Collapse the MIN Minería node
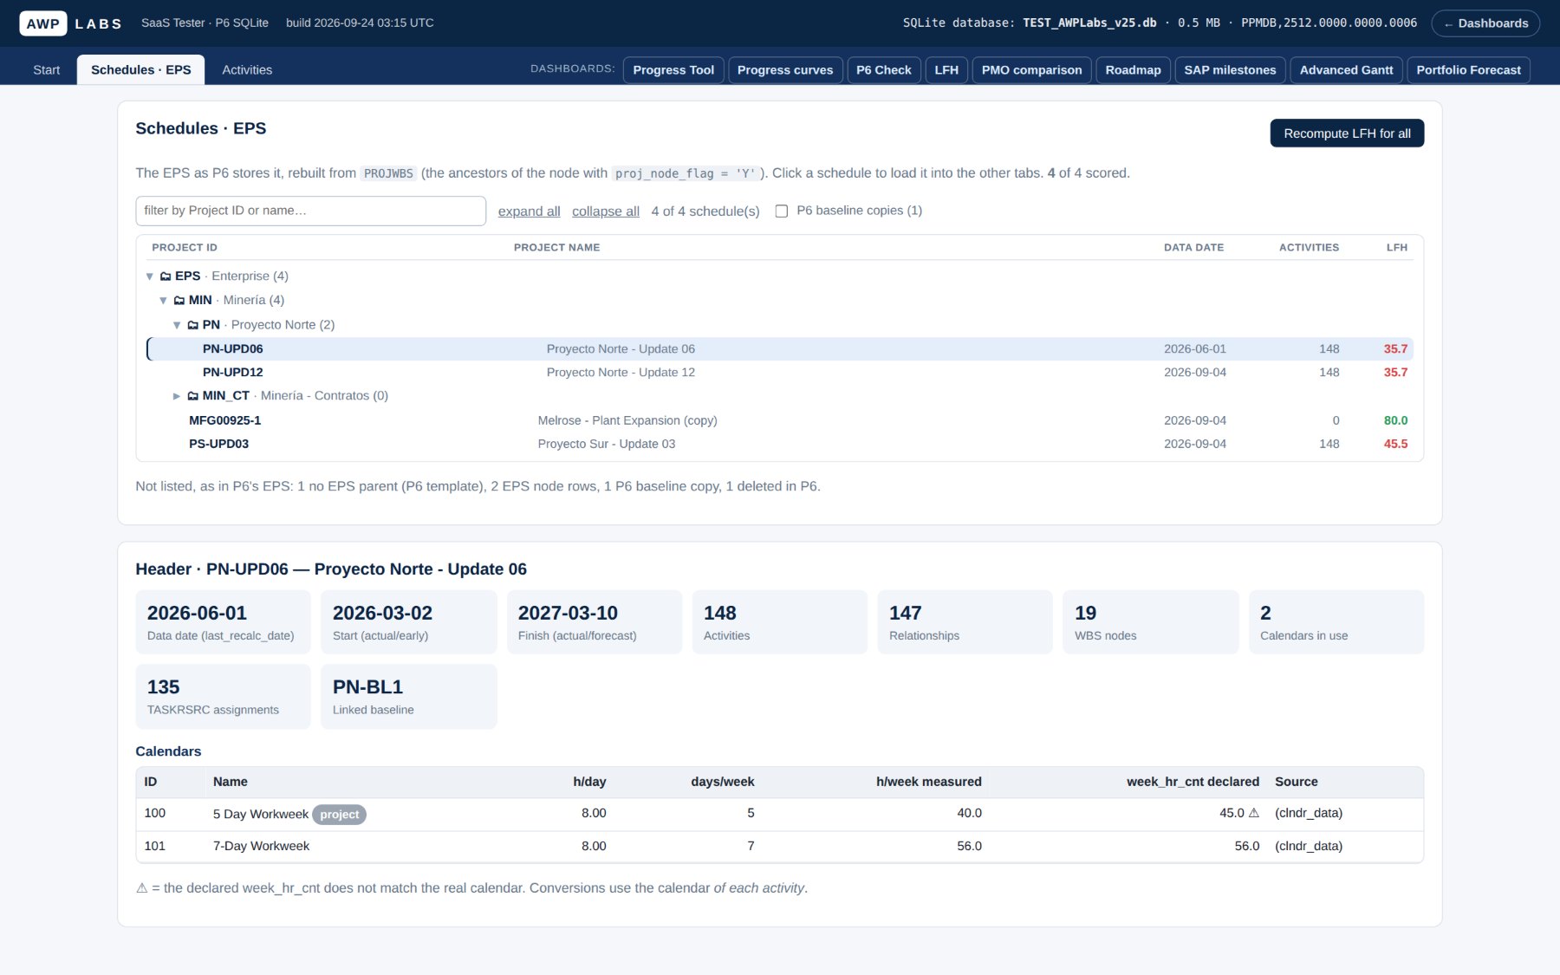The image size is (1560, 975). [163, 301]
